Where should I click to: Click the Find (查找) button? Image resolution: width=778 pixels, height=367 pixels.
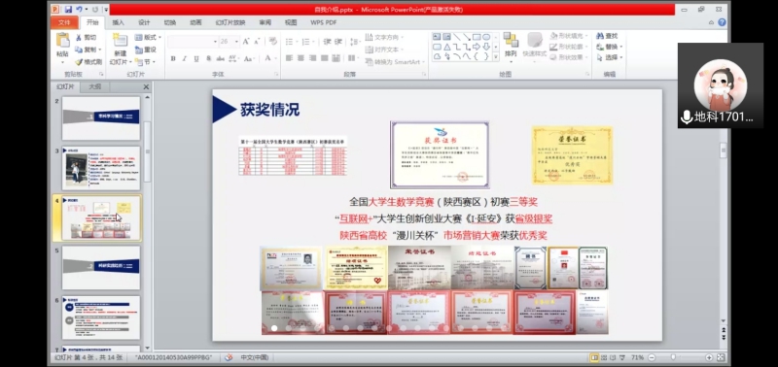tap(607, 36)
